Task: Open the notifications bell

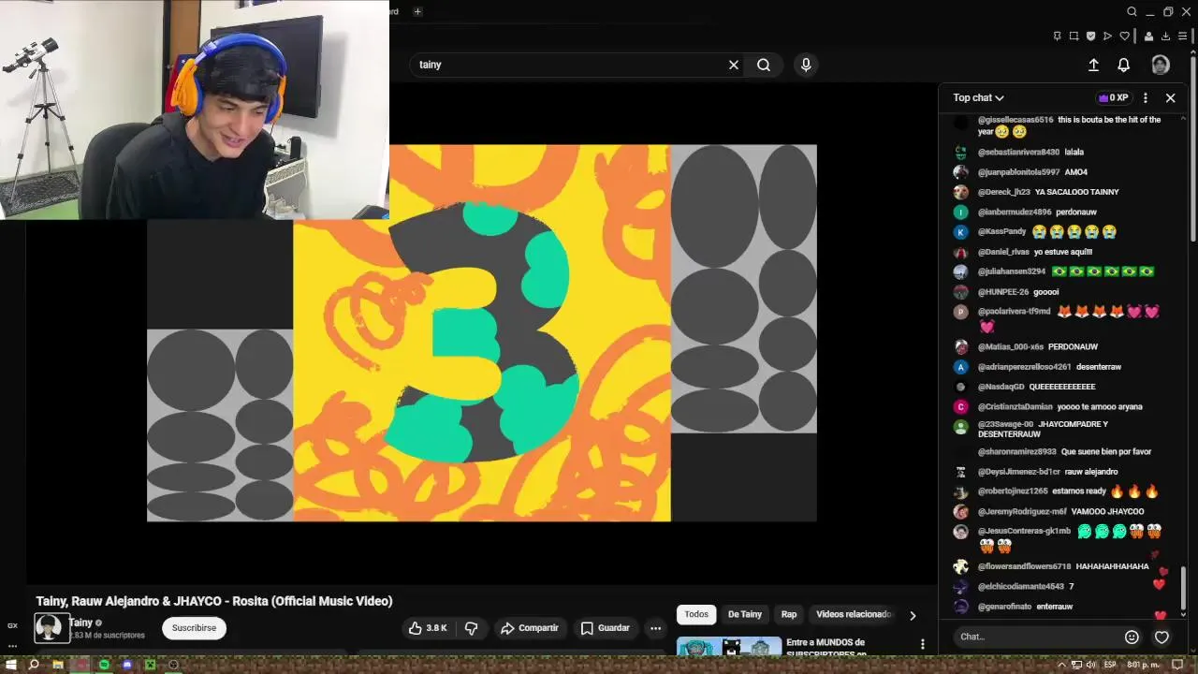Action: pos(1124,65)
